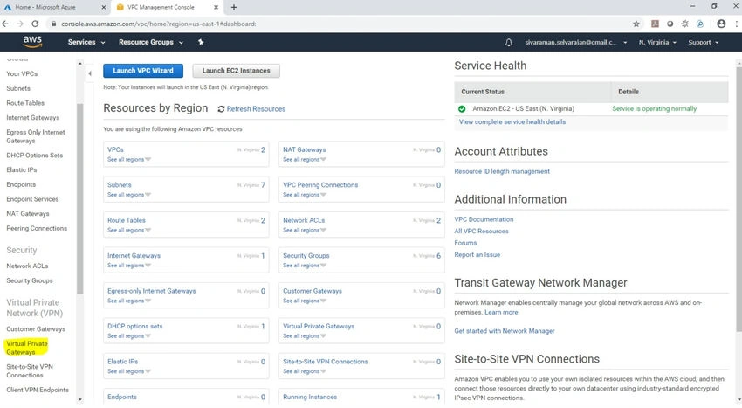Open the Support dropdown menu
742x408 pixels.
704,42
